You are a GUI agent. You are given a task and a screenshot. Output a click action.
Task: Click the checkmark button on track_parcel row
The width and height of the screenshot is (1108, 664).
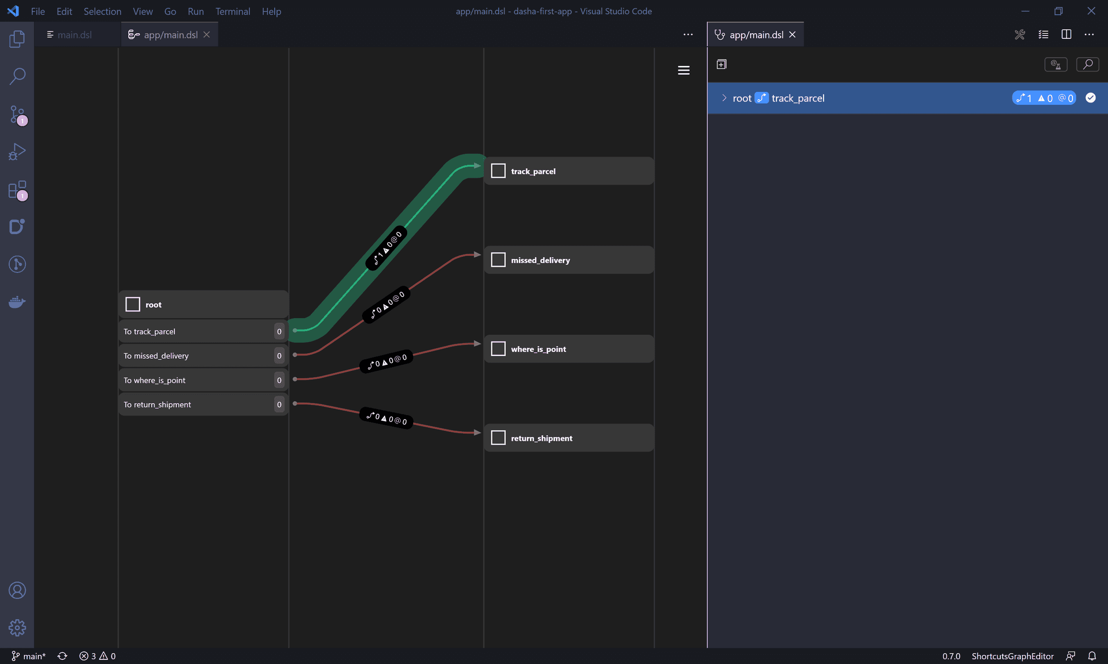1090,97
